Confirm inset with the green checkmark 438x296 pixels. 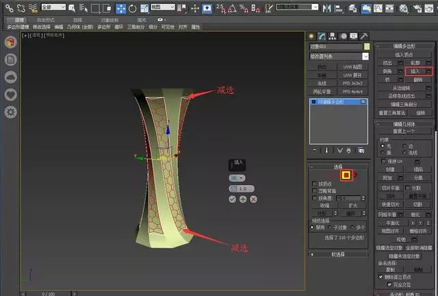click(x=233, y=199)
